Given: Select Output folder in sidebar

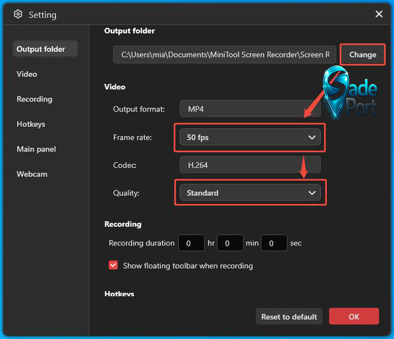Looking at the screenshot, I should click(x=45, y=49).
